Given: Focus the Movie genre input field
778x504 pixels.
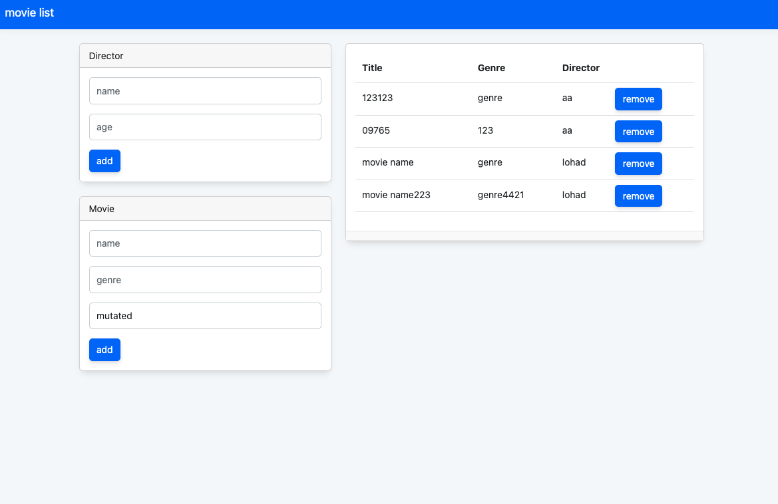Looking at the screenshot, I should tap(205, 279).
